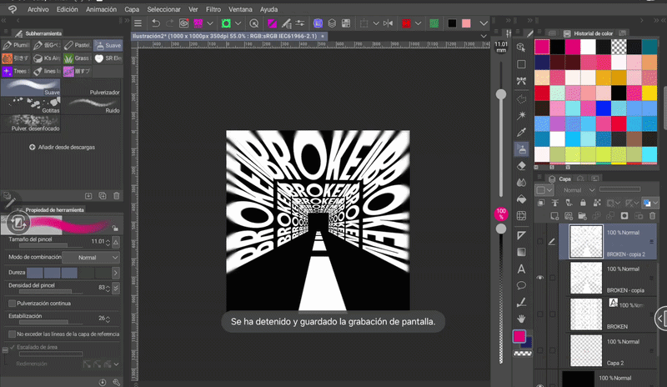Screen dimensions: 667x387
Task: Enable the Pulverización continua checkbox
Action: [x=12, y=304]
